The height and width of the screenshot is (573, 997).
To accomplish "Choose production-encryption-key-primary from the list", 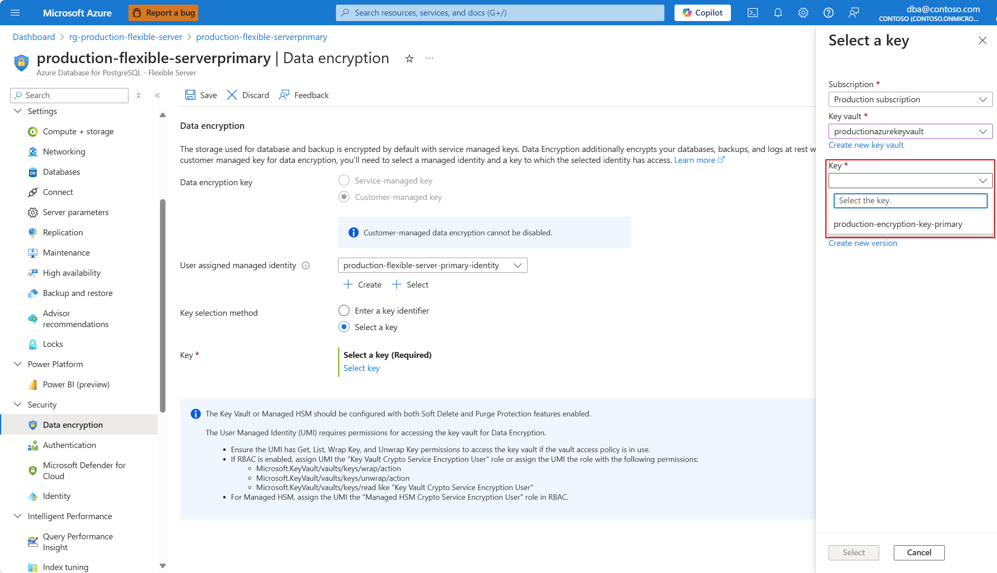I will tap(898, 224).
